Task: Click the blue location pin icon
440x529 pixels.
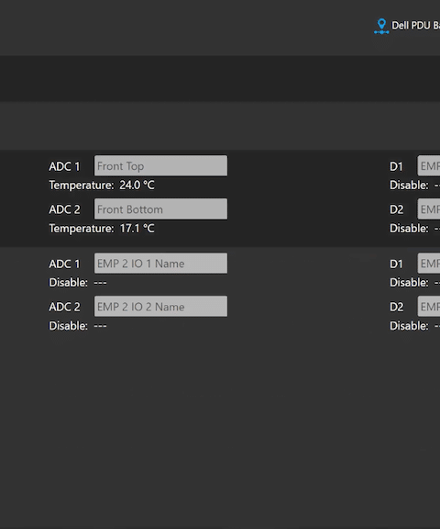Action: click(381, 26)
